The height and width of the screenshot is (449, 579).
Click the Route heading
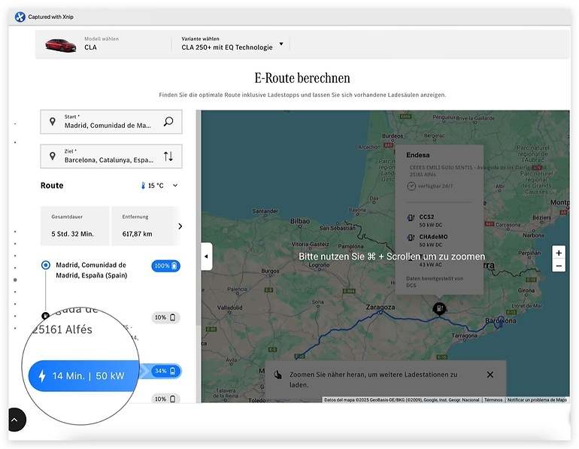52,185
